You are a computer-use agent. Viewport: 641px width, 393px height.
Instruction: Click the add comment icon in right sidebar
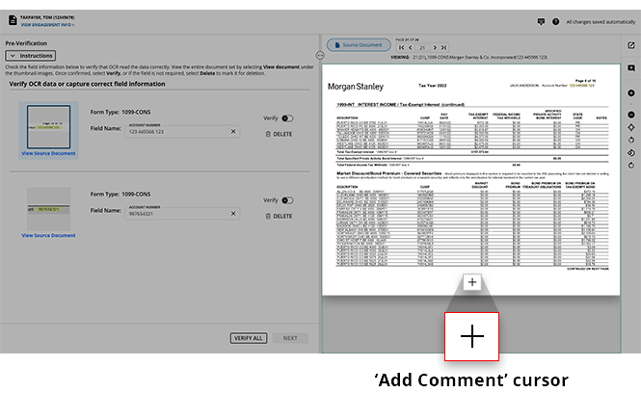click(630, 68)
